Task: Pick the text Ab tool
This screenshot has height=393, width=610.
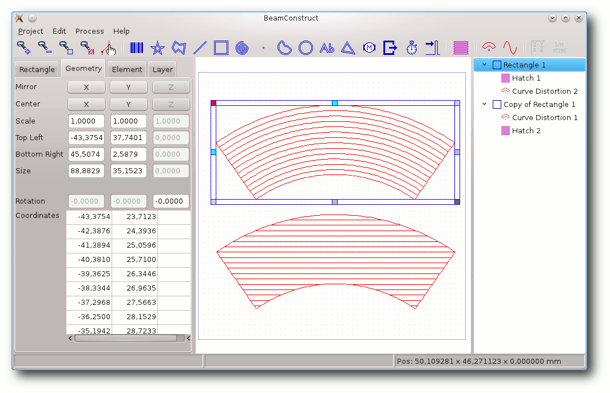Action: [x=327, y=48]
